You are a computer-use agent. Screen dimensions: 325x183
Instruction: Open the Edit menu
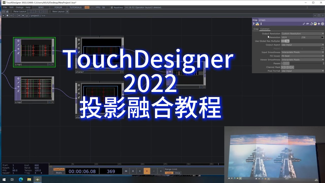(x=11, y=7)
